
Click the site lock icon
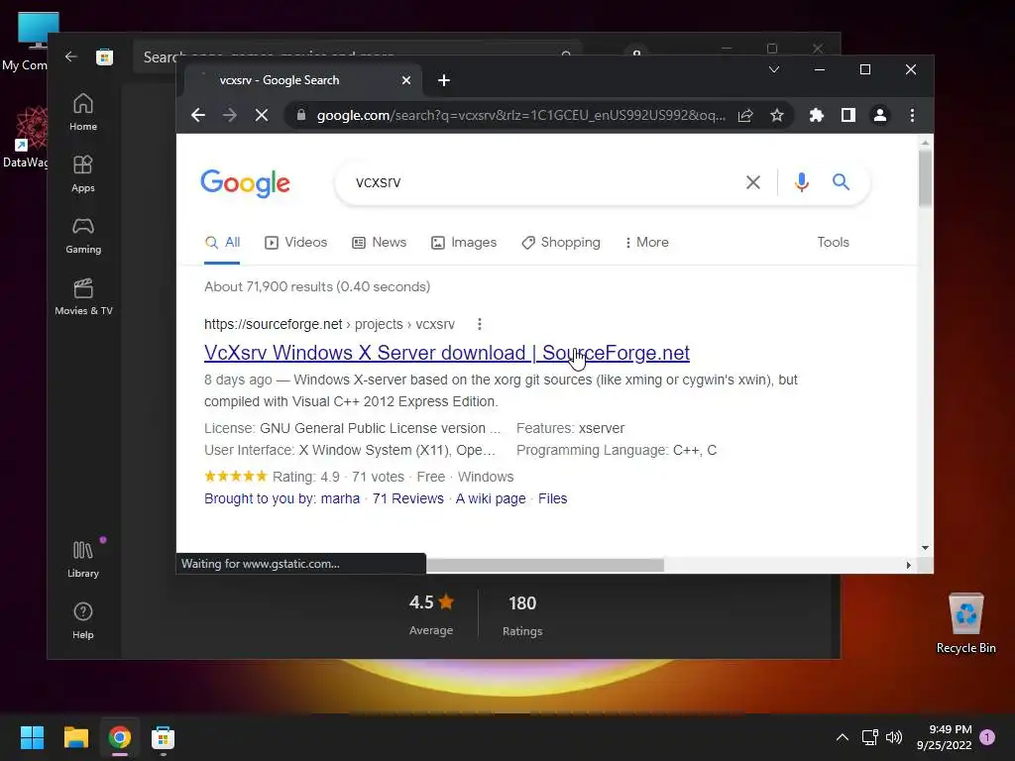tap(300, 115)
